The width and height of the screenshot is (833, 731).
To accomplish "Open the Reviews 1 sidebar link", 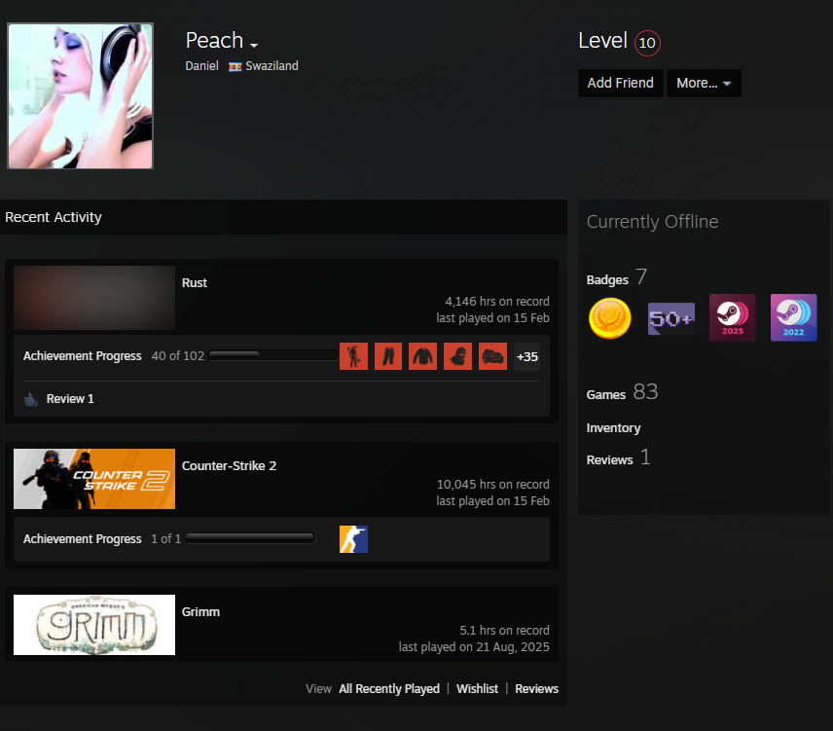I will (618, 457).
